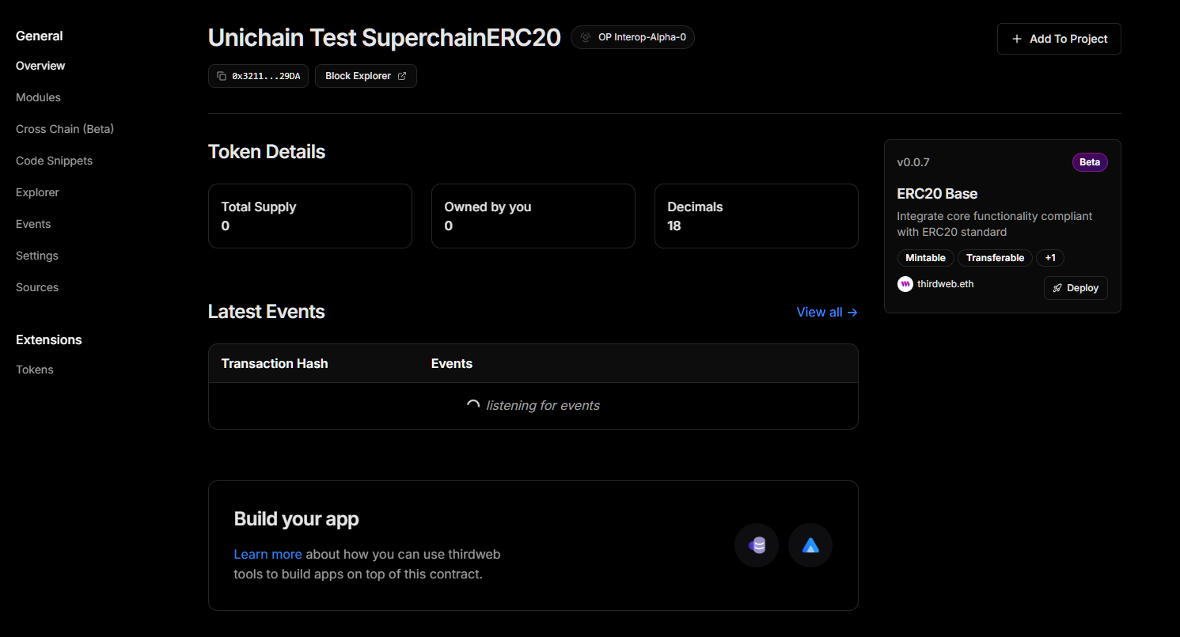
Task: Click the +1 tag on ERC20 Base
Action: [x=1050, y=258]
